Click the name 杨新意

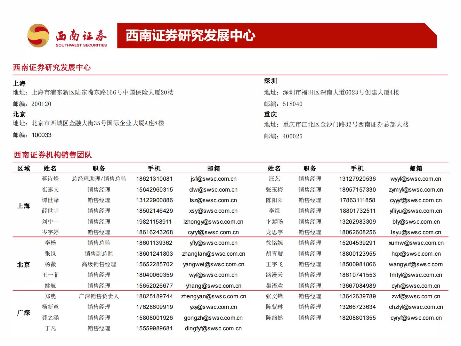pyautogui.click(x=50, y=307)
